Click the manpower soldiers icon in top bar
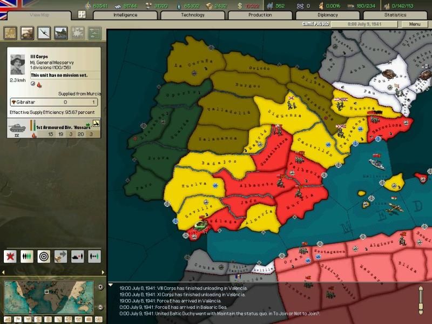432x324 pixels. tap(270, 6)
